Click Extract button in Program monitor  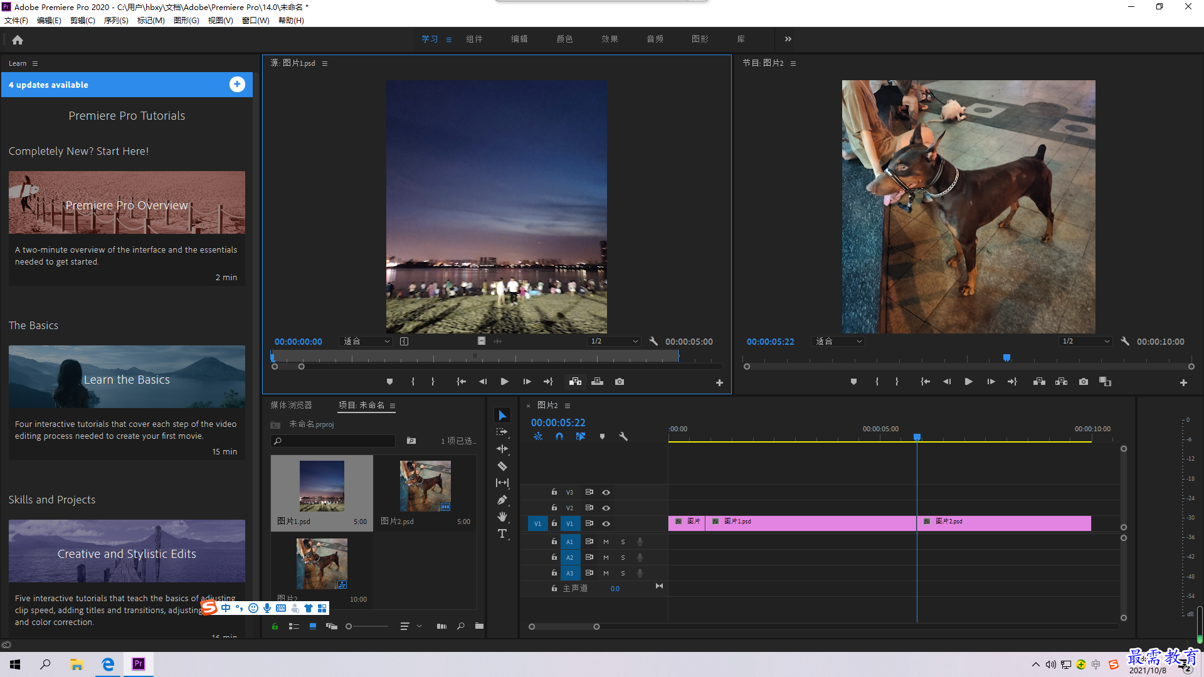[x=1061, y=382]
